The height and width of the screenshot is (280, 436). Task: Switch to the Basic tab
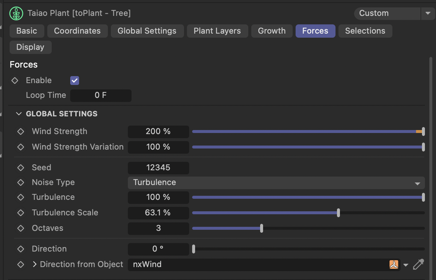click(27, 31)
